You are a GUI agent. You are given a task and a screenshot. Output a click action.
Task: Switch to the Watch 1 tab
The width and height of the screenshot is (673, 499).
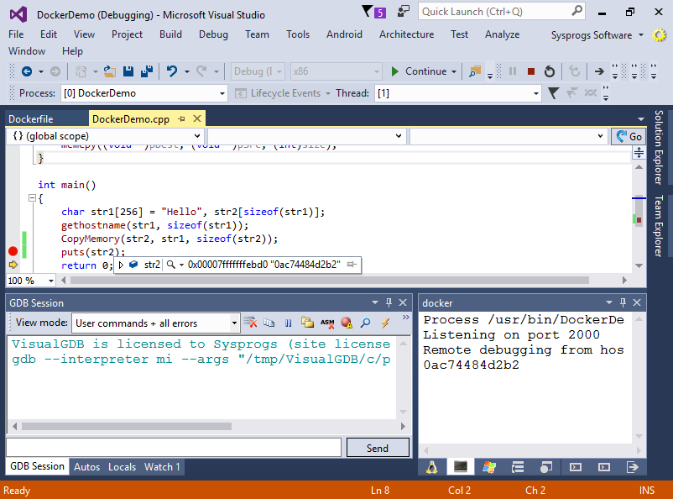[x=162, y=467]
